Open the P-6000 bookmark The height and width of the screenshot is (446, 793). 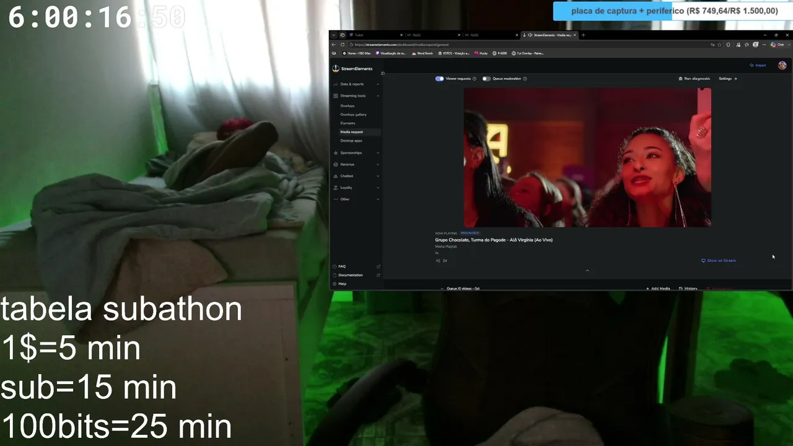pyautogui.click(x=500, y=53)
